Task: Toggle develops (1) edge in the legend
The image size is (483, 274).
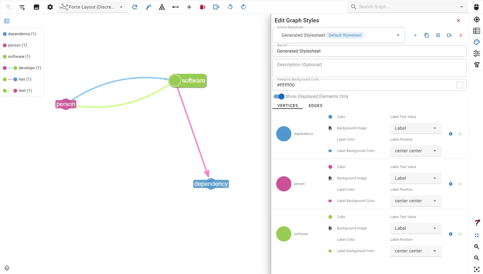Action: tap(22, 68)
